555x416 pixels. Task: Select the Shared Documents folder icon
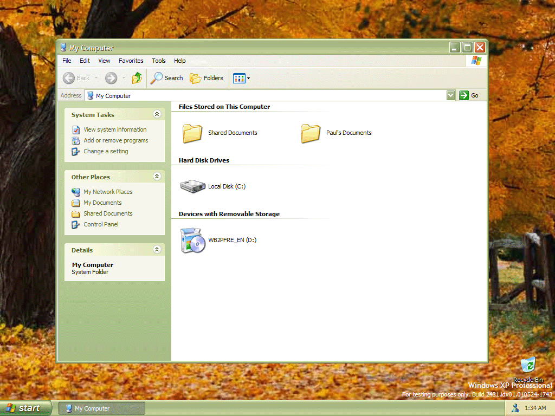click(192, 133)
